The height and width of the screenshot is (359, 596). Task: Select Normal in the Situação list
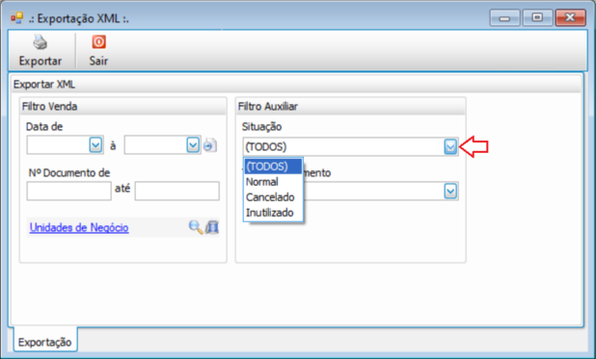[x=273, y=182]
